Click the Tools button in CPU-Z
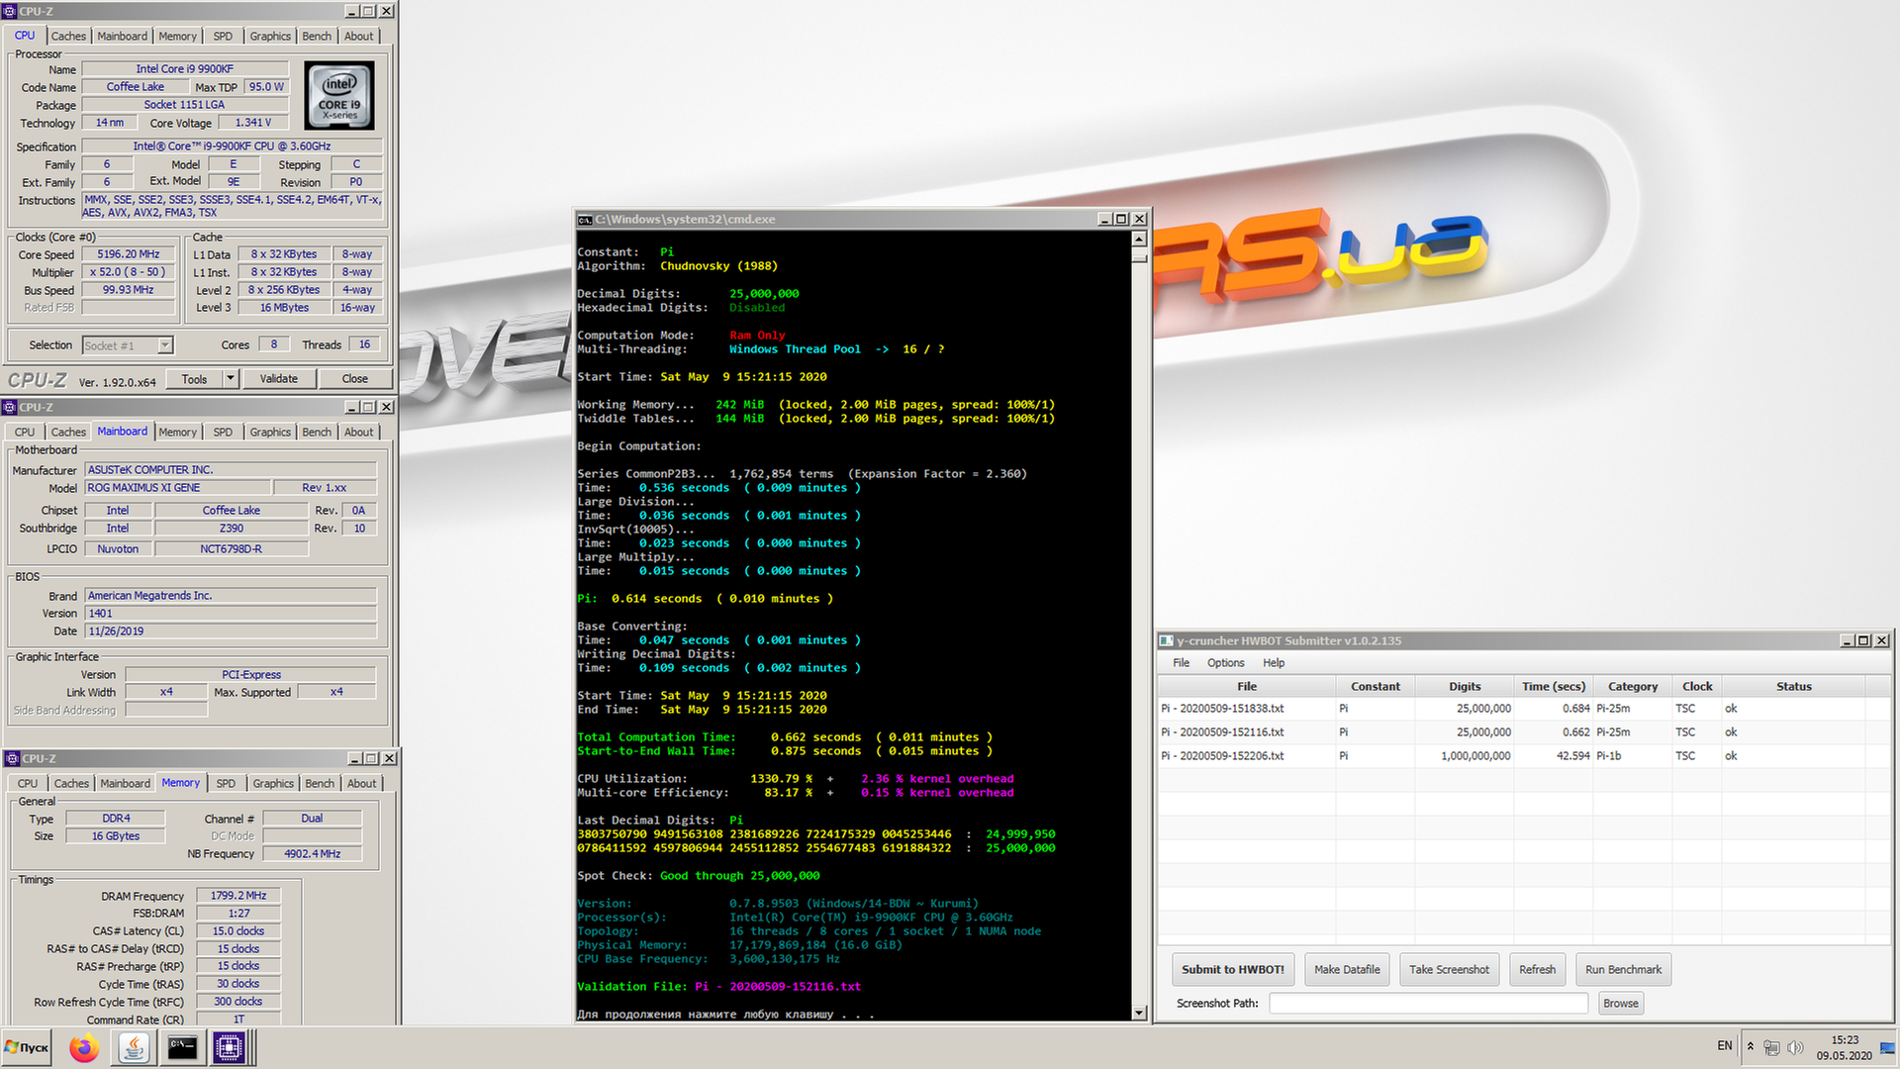 click(195, 378)
